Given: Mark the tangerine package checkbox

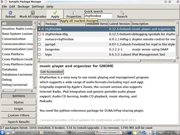Looking at the screenshot, I should [x=39, y=49].
